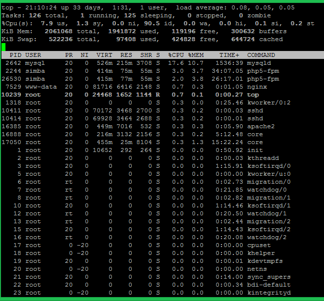Click the %CPU column header
This screenshot has width=324, height=301.
176,55
